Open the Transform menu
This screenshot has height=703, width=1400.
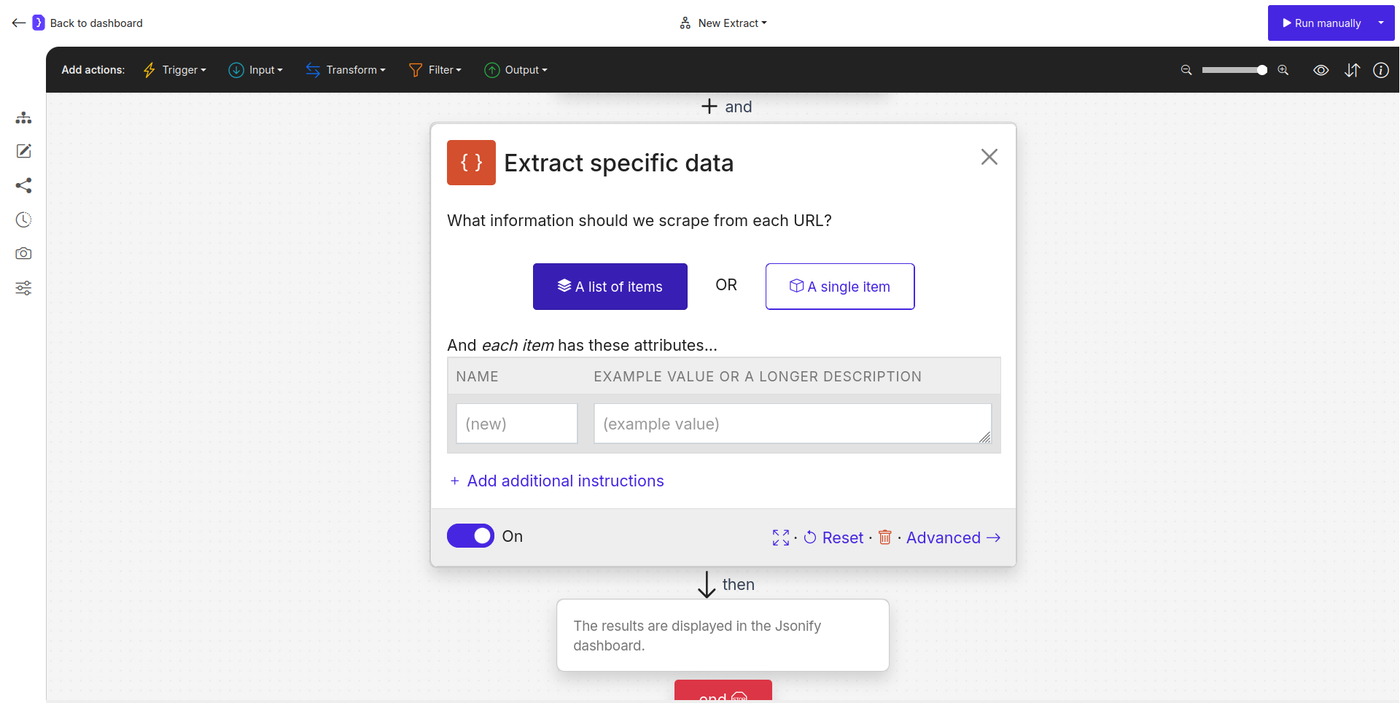pos(346,70)
